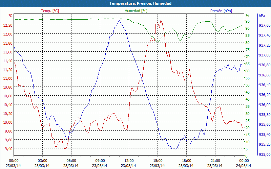The image size is (271, 169).
Task: Click the '935,00' pressure axis value
Action: click(x=265, y=154)
